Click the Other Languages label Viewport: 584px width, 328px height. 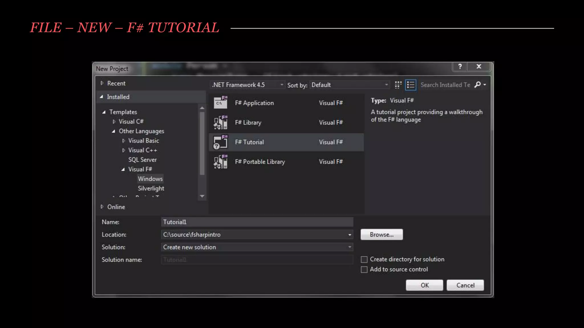(x=141, y=131)
